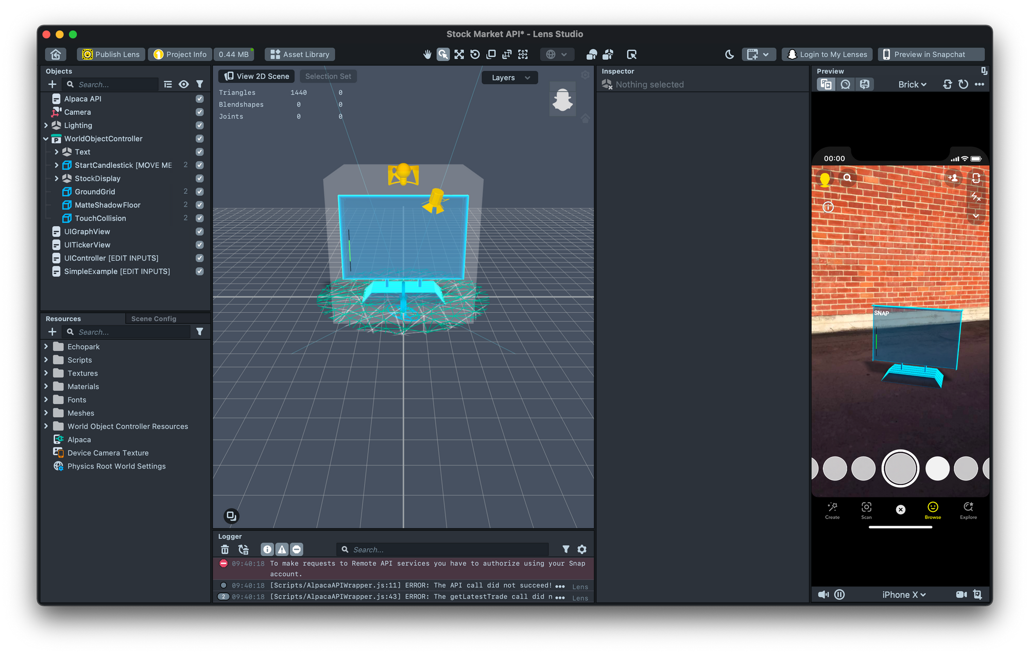Click Login to My Lenses

pos(827,54)
